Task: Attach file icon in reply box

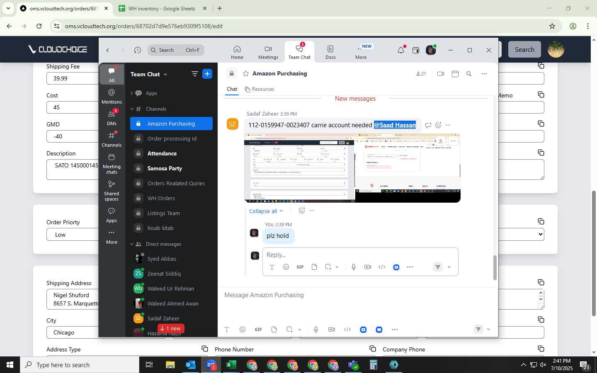Action: 314,267
